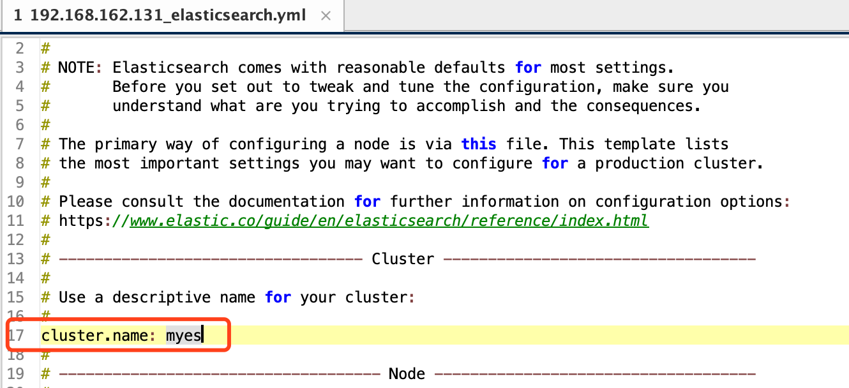Click line 8 mentioning a production cluster
The height and width of the screenshot is (388, 849).
pos(402,163)
